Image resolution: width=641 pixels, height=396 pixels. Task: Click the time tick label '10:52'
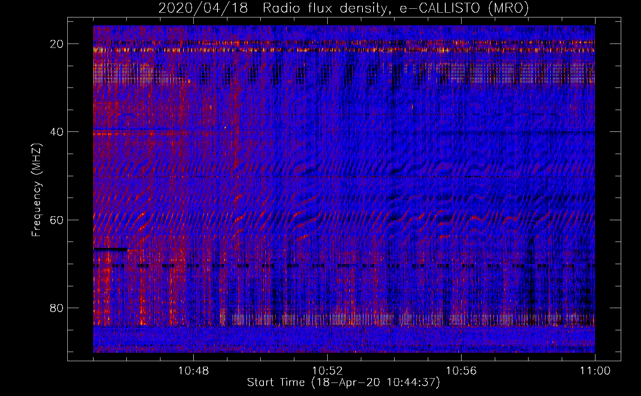327,371
